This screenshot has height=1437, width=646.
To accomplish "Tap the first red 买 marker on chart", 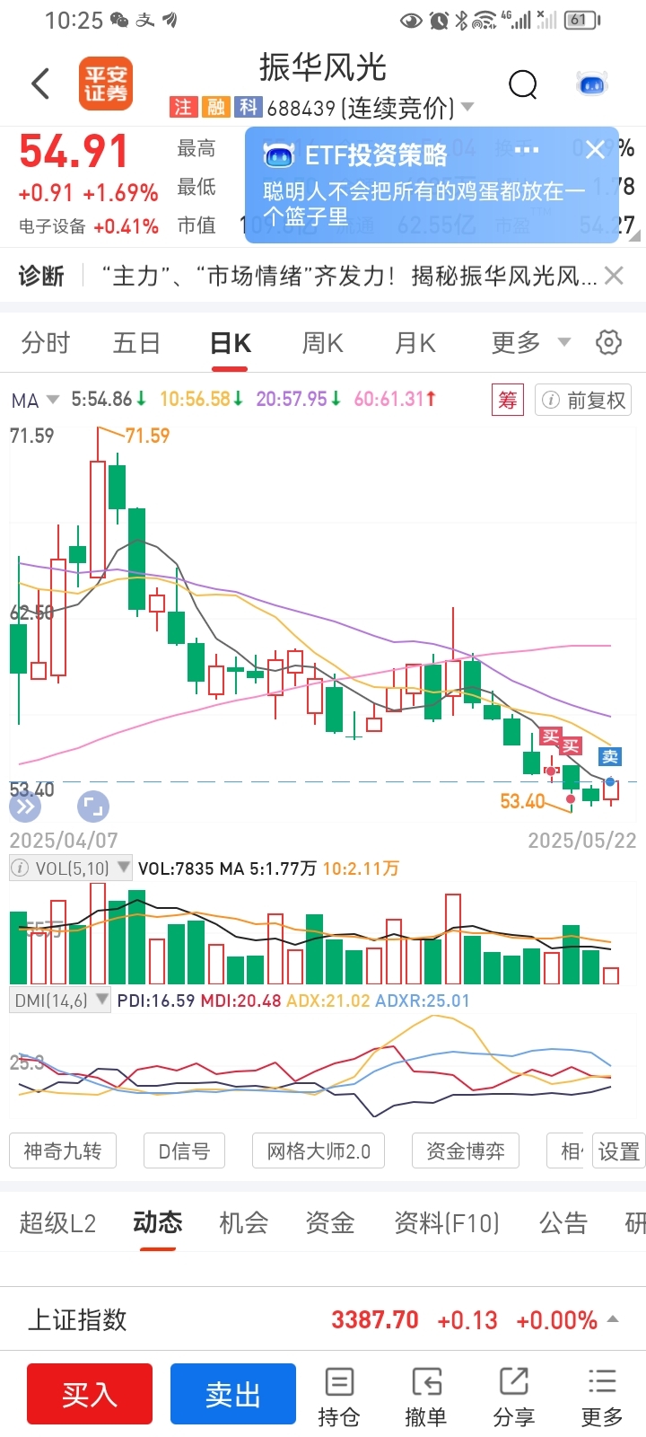I will pyautogui.click(x=551, y=736).
